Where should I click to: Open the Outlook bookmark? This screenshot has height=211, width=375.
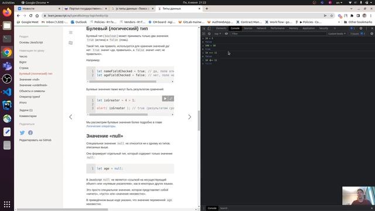coord(79,22)
